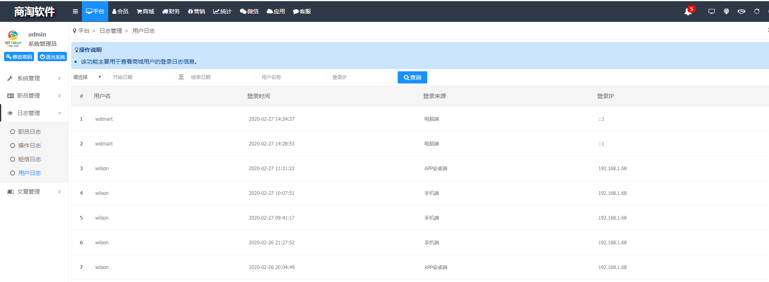769x282 pixels.
Task: Select 操作日志 in sidebar
Action: [x=29, y=145]
